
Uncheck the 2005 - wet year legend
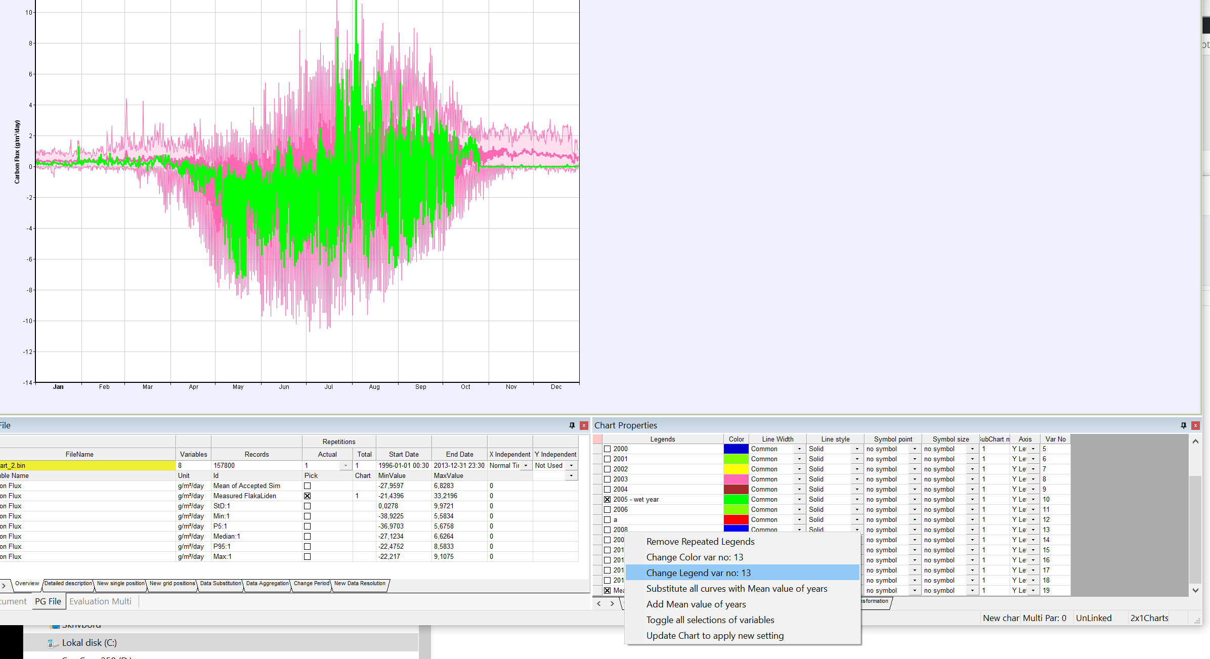[608, 500]
